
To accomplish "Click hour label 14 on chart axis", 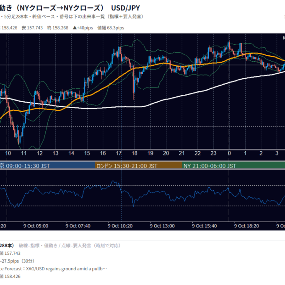I will (x=71, y=153).
